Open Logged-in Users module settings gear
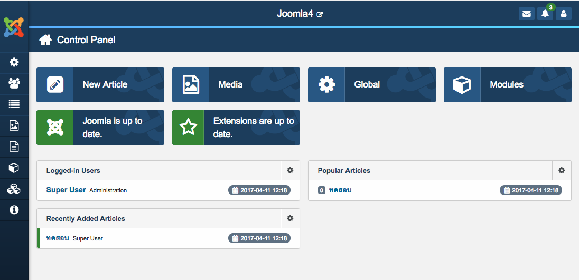Screen dimensions: 579x280 (x=290, y=170)
